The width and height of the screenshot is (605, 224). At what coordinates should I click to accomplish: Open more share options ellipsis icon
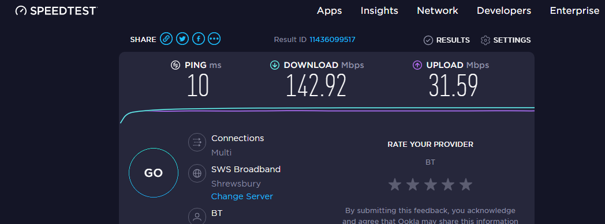tap(214, 39)
